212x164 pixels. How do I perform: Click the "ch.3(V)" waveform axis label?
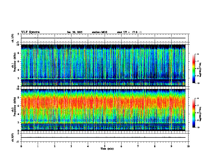point(13,138)
